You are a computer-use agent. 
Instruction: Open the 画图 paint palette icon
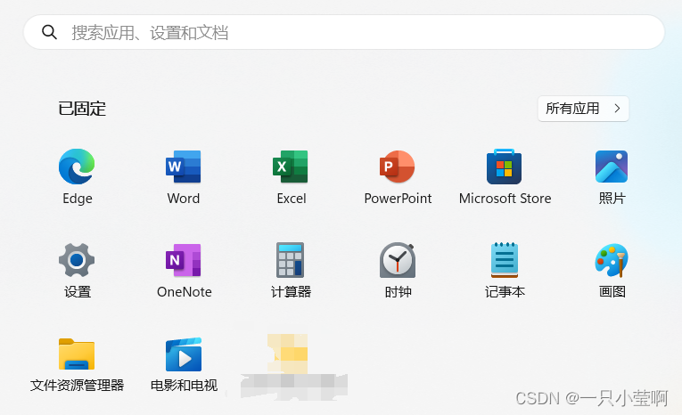pyautogui.click(x=612, y=260)
